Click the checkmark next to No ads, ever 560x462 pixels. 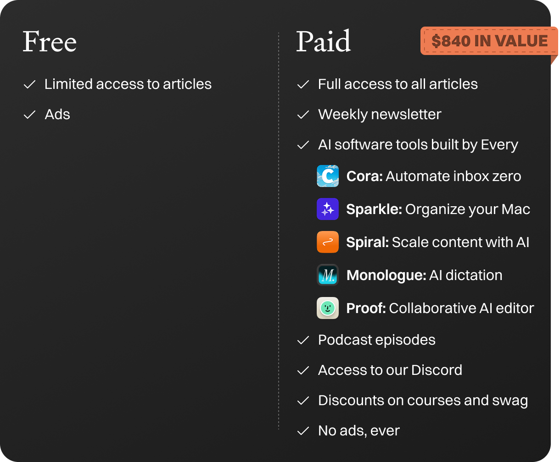click(303, 431)
